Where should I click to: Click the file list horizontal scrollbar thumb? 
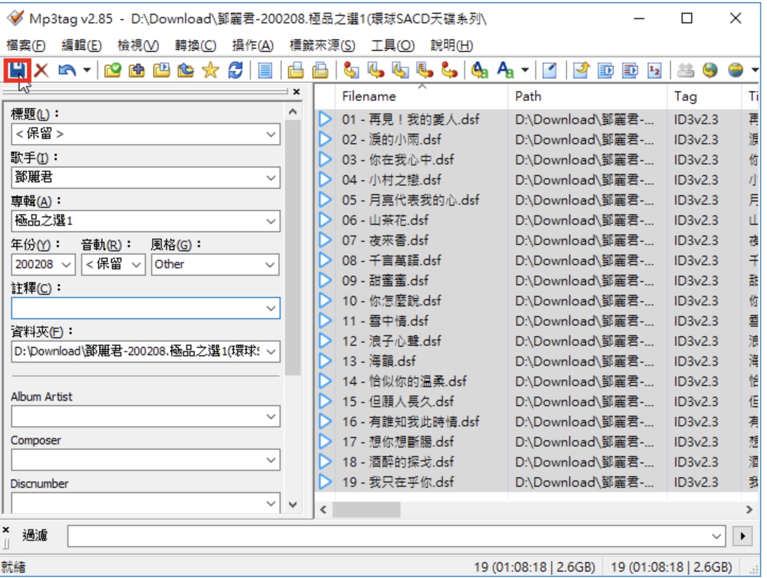[x=366, y=510]
